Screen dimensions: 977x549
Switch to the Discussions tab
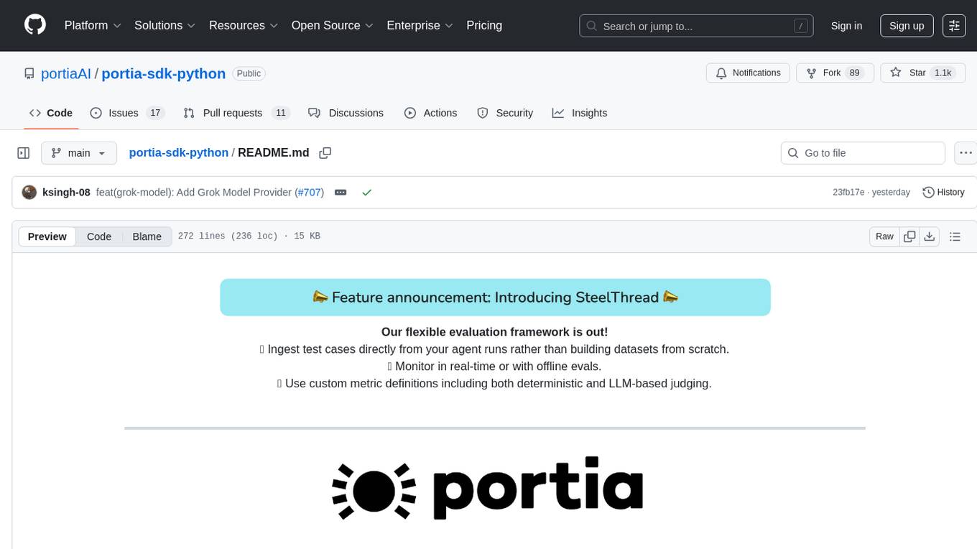click(x=346, y=113)
